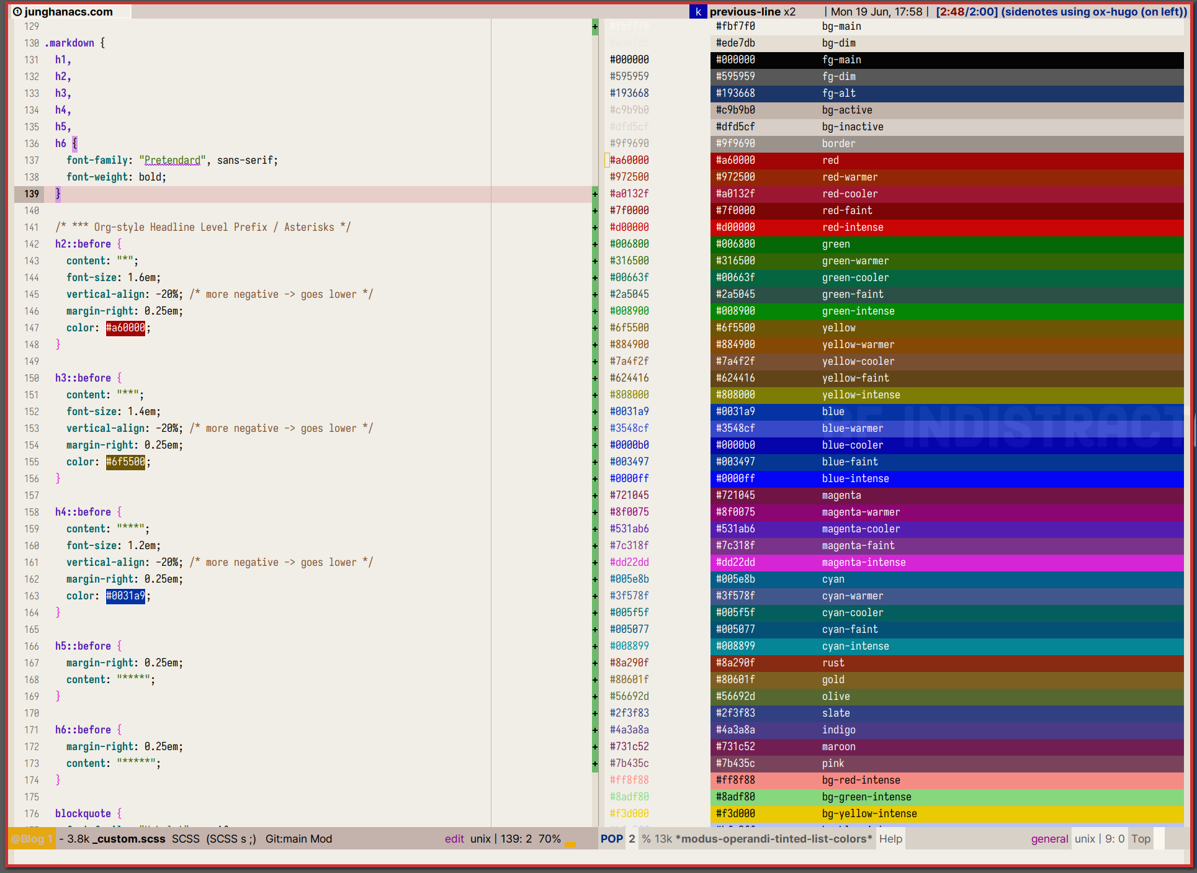This screenshot has height=873, width=1197.
Task: Click the fringe cursor marker beside #a60000 row
Action: [x=607, y=160]
